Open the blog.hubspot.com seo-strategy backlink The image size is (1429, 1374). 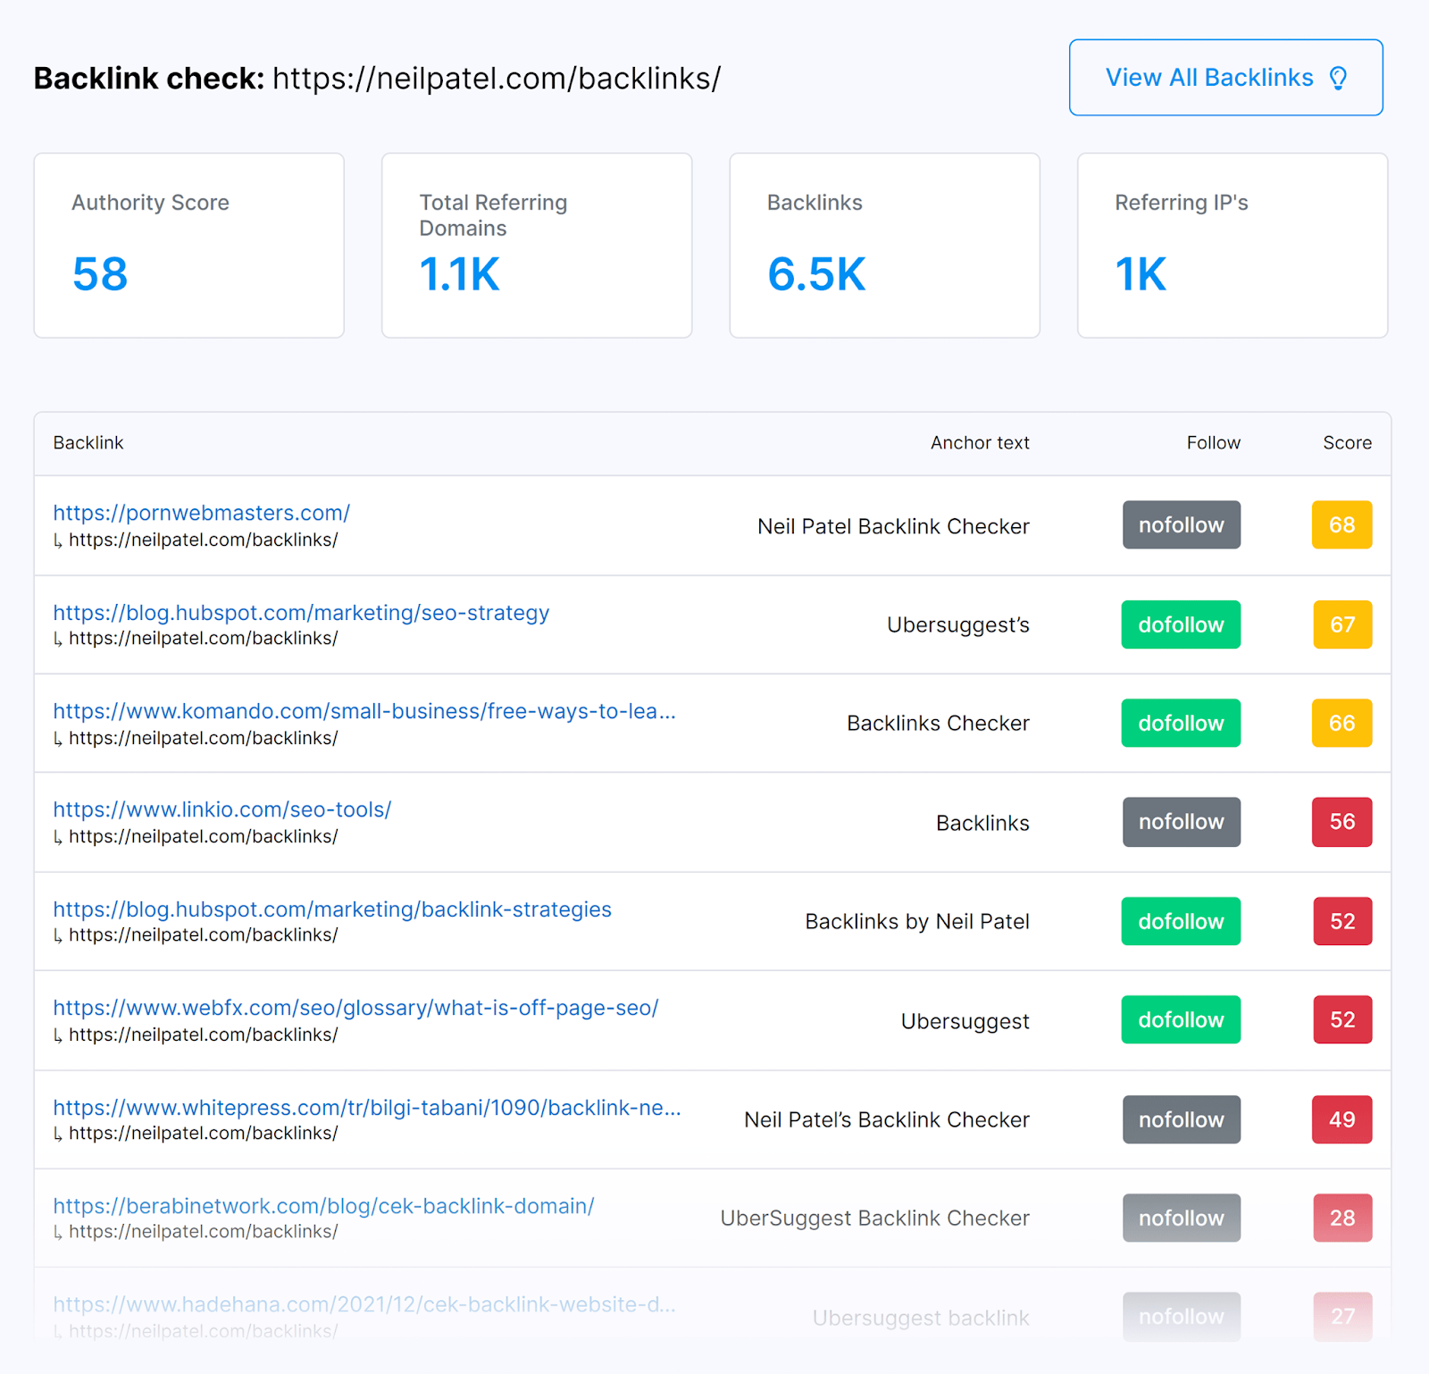301,613
